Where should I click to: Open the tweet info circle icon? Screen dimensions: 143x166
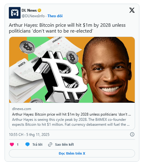click(132, 134)
